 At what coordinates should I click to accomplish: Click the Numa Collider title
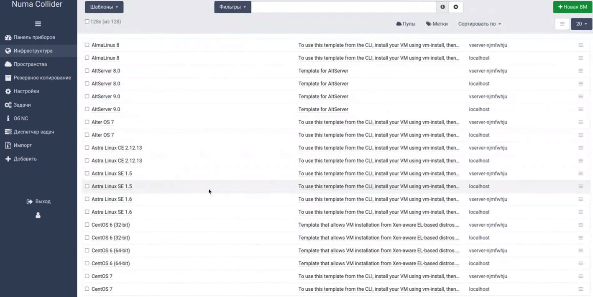pyautogui.click(x=37, y=4)
